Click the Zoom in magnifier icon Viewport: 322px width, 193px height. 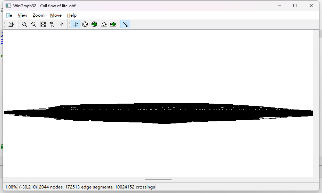[x=24, y=24]
